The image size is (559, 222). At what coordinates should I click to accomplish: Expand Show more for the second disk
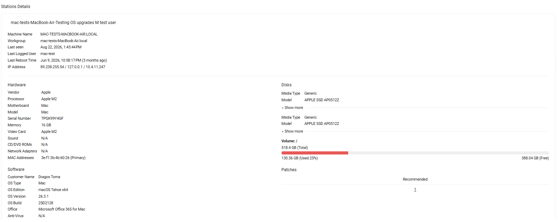pos(292,132)
